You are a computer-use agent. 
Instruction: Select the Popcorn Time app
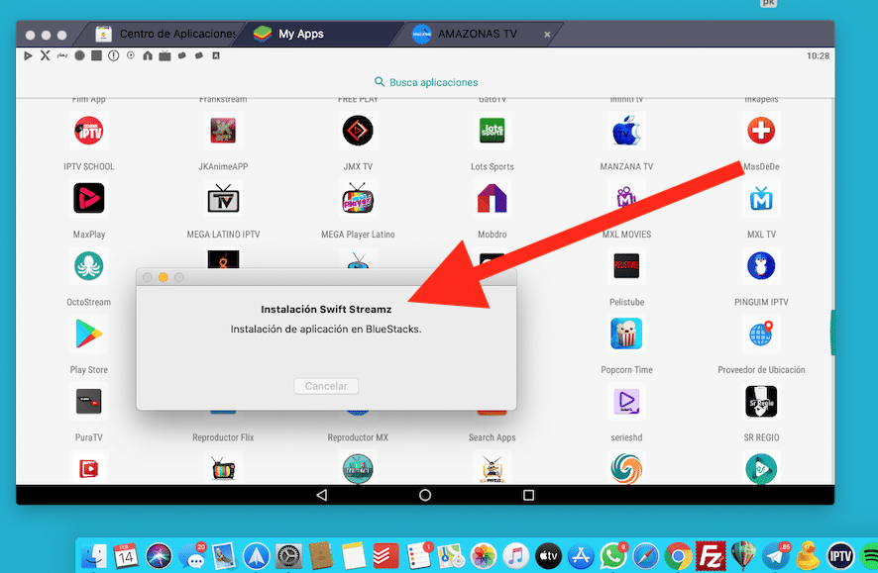(626, 334)
